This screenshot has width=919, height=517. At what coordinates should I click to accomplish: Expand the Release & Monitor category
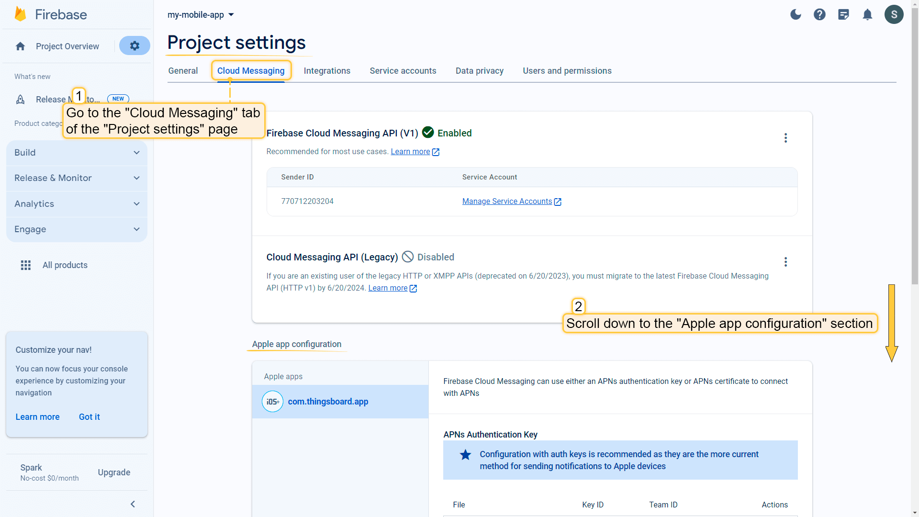(x=77, y=178)
